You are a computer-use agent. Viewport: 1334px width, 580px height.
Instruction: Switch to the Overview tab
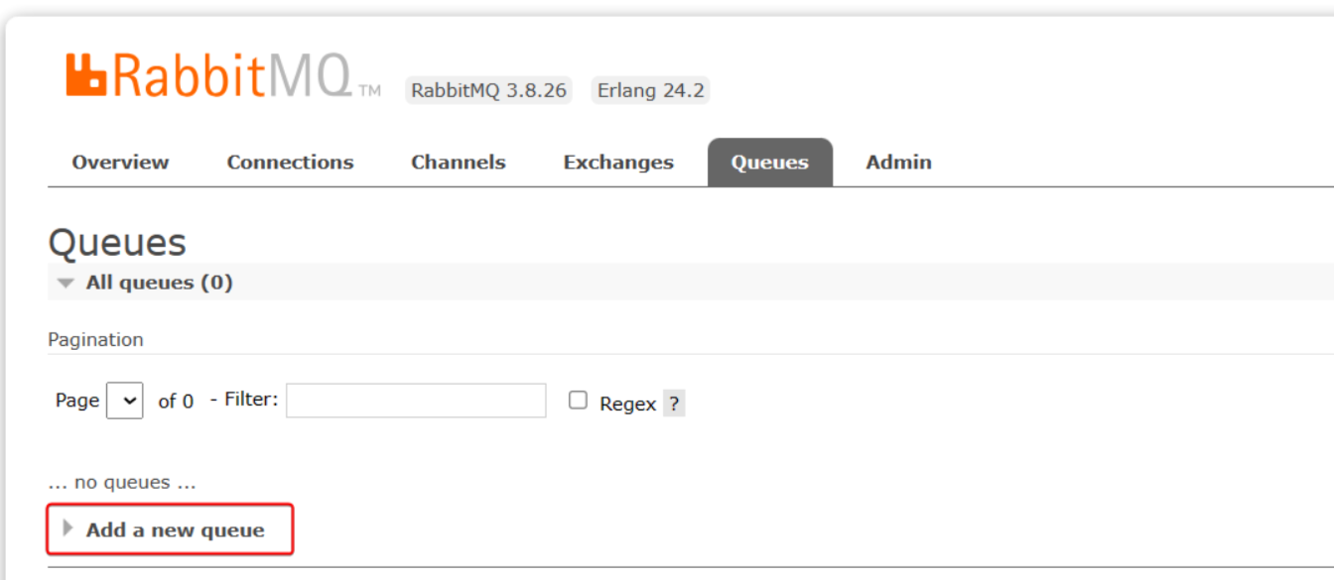point(120,163)
